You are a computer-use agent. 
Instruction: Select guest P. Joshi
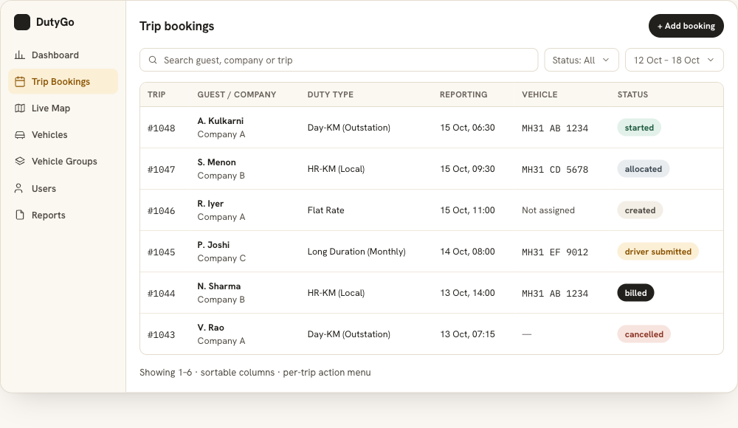[x=213, y=245]
